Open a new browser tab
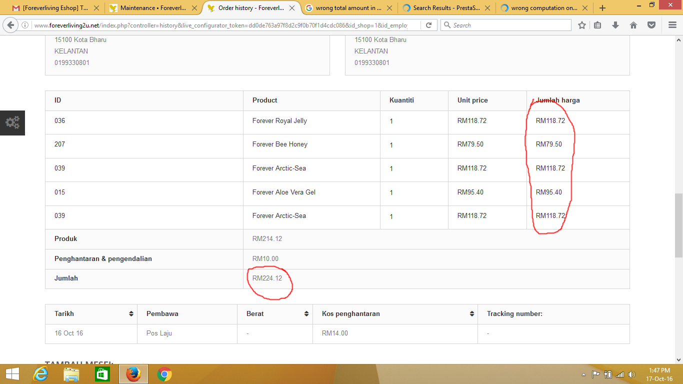The height and width of the screenshot is (384, 683). pyautogui.click(x=602, y=8)
